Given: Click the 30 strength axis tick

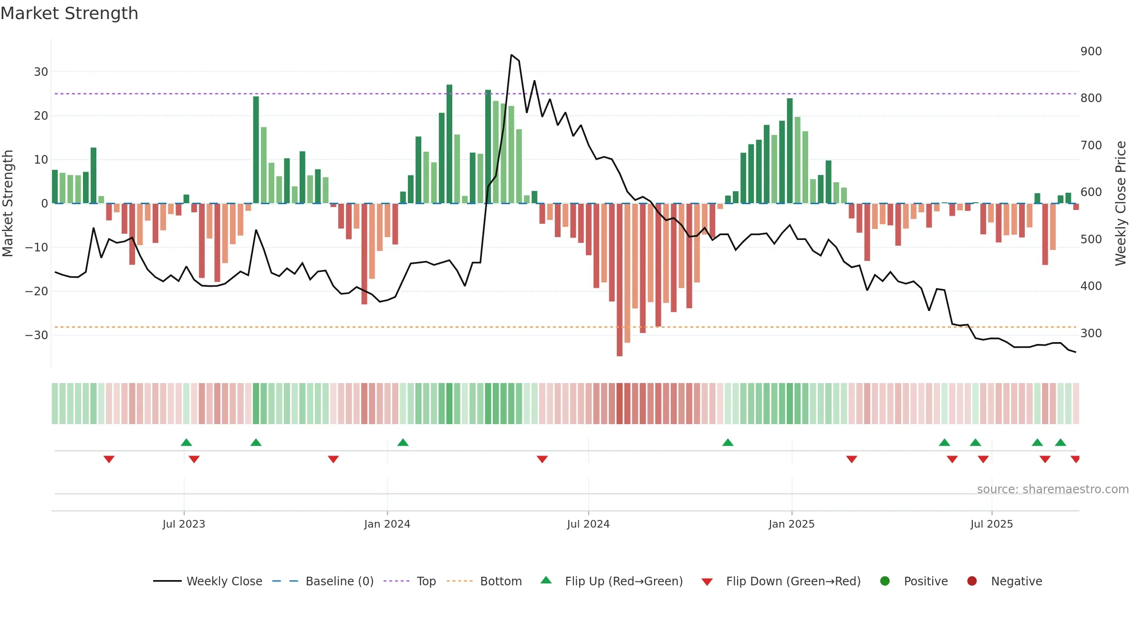Looking at the screenshot, I should click(x=41, y=72).
